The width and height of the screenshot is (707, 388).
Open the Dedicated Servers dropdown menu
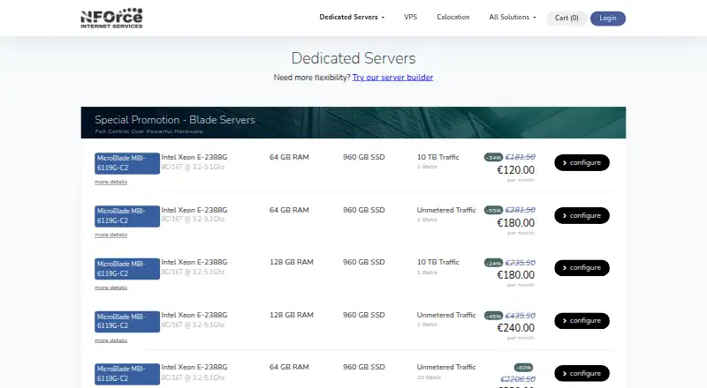(352, 17)
